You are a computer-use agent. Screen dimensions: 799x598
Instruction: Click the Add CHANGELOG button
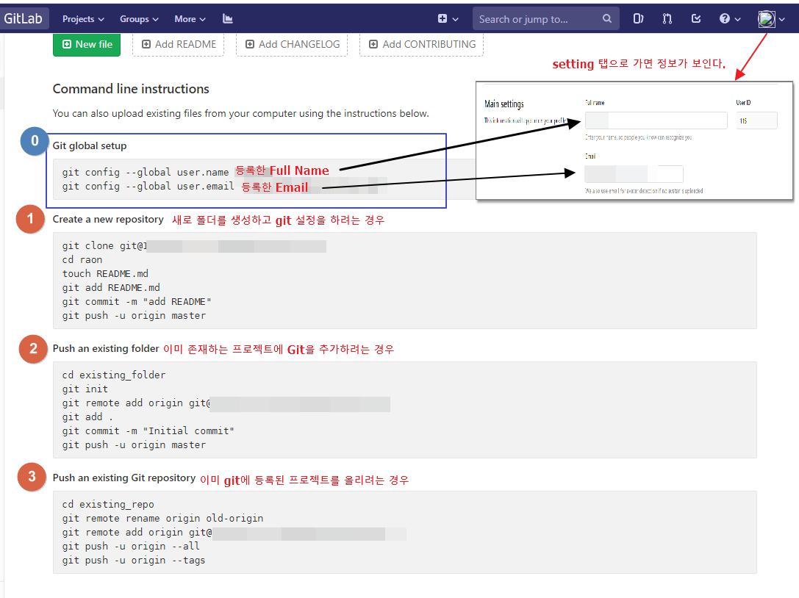292,44
